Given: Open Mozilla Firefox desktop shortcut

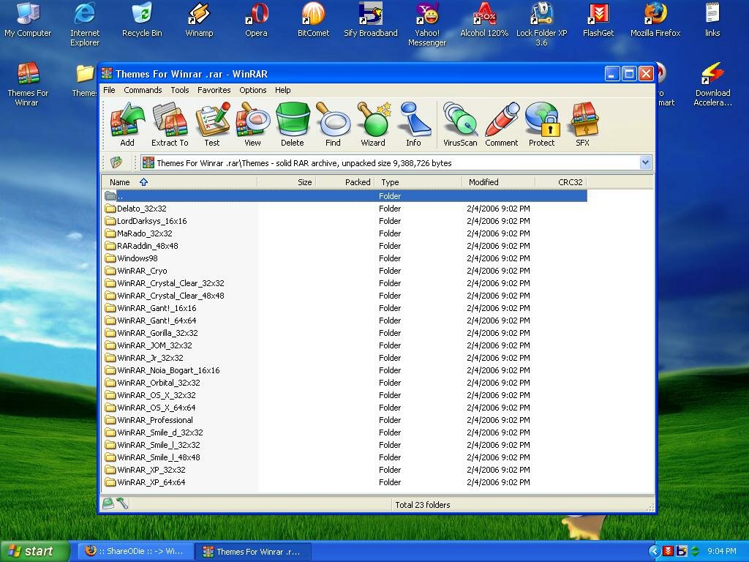Looking at the screenshot, I should point(655,19).
